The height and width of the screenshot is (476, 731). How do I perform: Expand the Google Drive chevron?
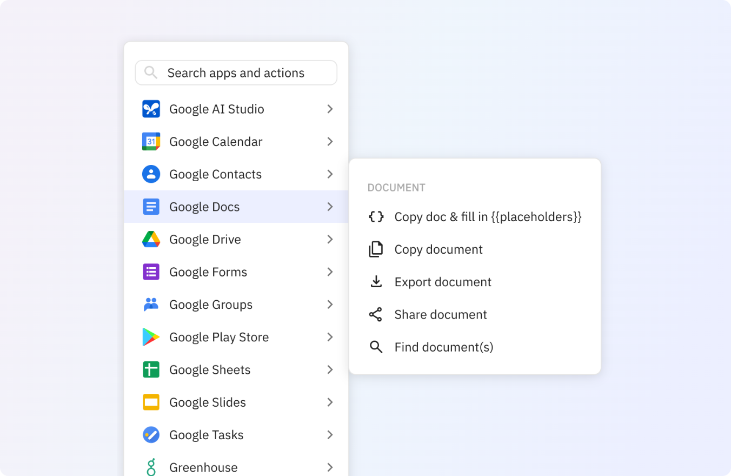pyautogui.click(x=330, y=239)
